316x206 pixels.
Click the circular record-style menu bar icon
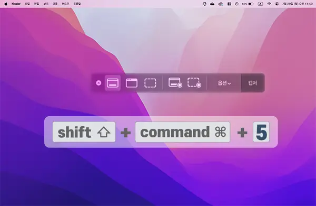[x=236, y=4]
